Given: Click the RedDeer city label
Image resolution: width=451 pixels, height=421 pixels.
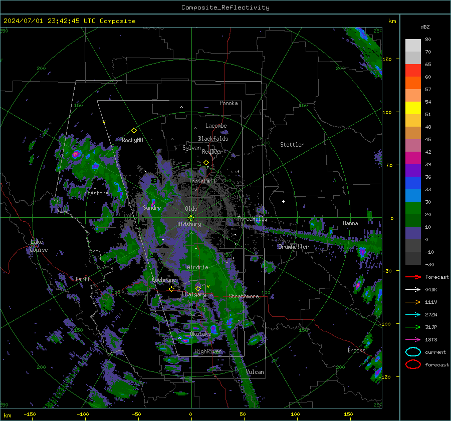Looking at the screenshot, I should pyautogui.click(x=212, y=152).
